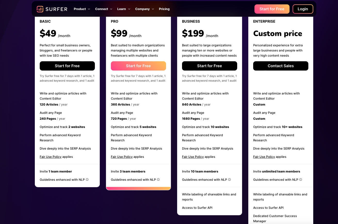
Task: Click the Surfer logo icon
Action: coord(40,9)
